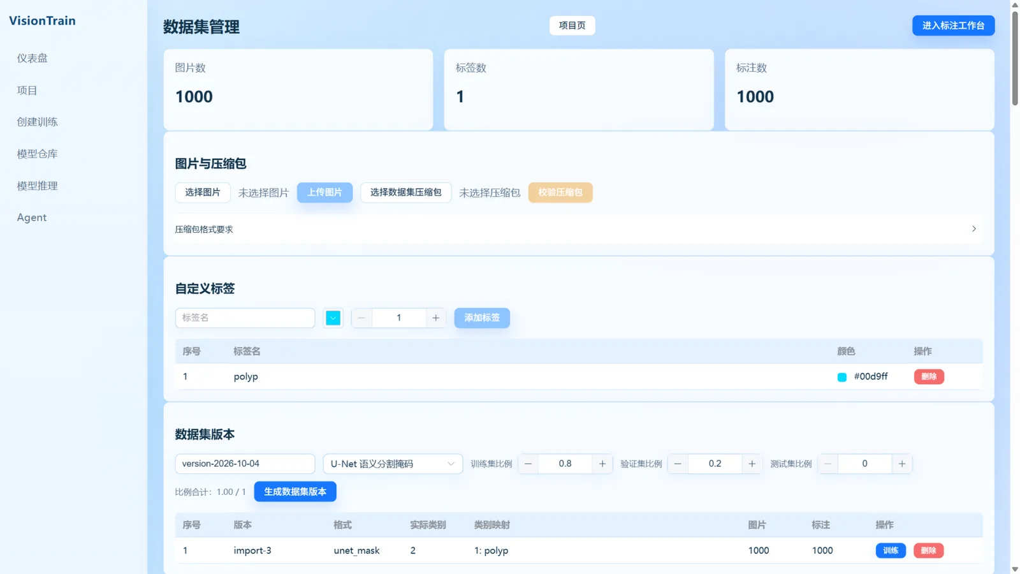Click the 添加标签 button
This screenshot has height=574, width=1020.
[x=482, y=318]
